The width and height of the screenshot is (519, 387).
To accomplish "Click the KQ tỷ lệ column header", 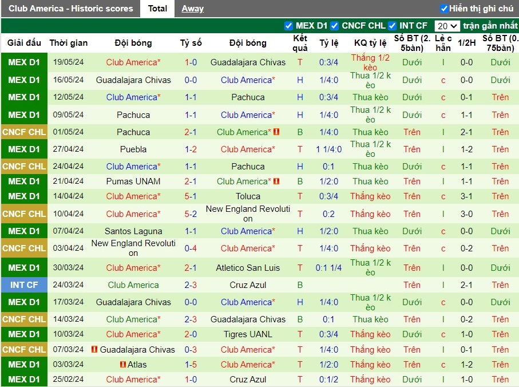I will point(370,43).
